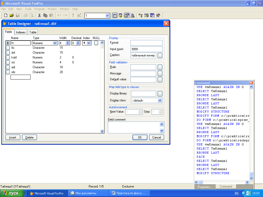Viewport: 263px width, 197px height.
Task: Open the Program menu
Action: pyautogui.click(x=40, y=9)
